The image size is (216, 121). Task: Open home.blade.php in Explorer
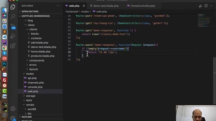click(40, 51)
